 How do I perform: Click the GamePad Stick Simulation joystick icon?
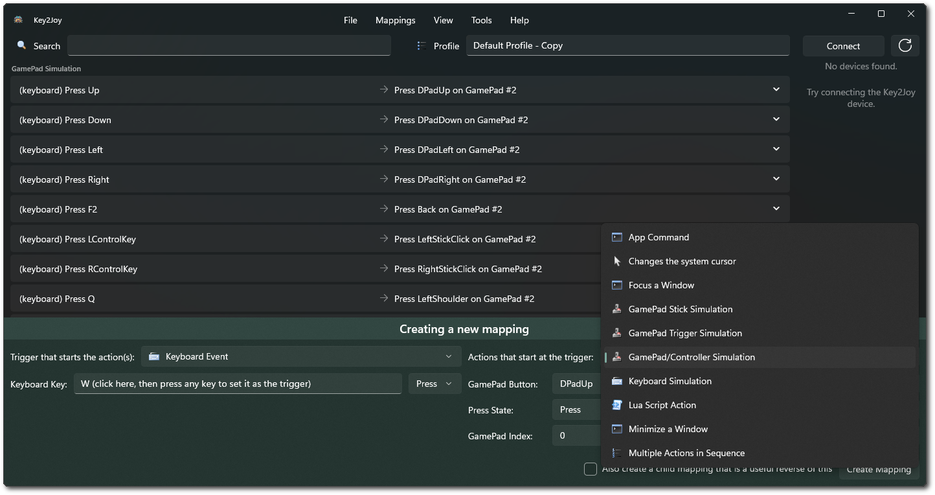[616, 309]
